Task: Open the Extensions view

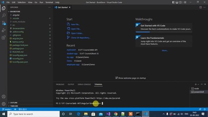Action: point(4,38)
